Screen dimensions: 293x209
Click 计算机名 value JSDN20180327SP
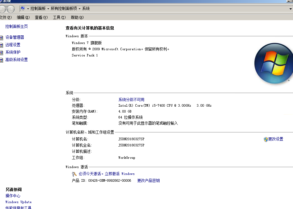131,139
